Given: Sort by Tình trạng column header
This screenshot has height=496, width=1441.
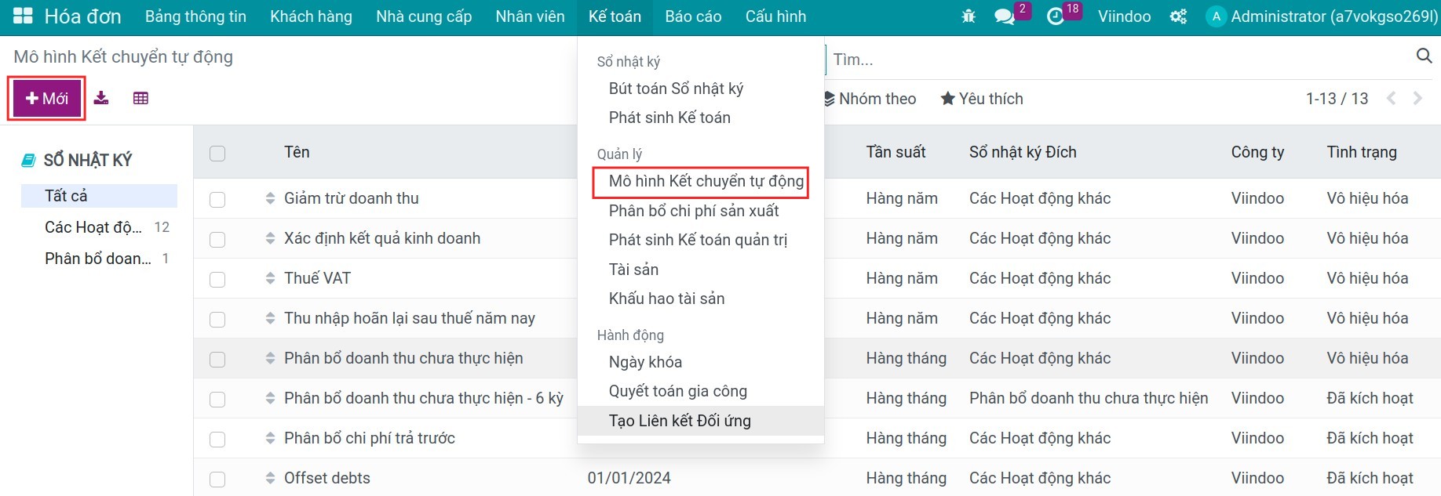Looking at the screenshot, I should pos(1362,152).
